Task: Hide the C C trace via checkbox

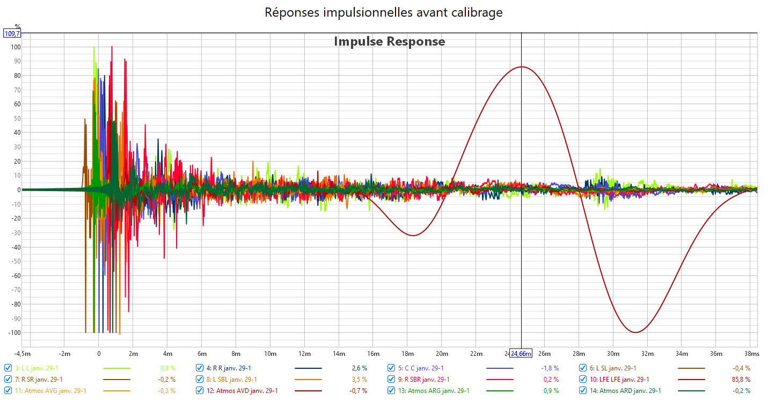Action: [x=392, y=368]
